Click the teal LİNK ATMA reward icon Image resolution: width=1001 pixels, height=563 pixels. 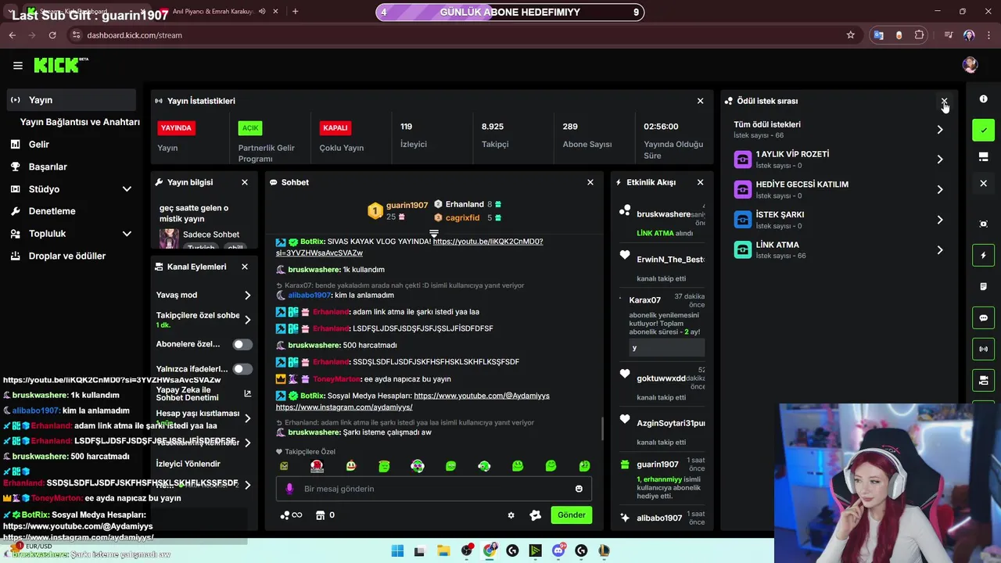(743, 249)
